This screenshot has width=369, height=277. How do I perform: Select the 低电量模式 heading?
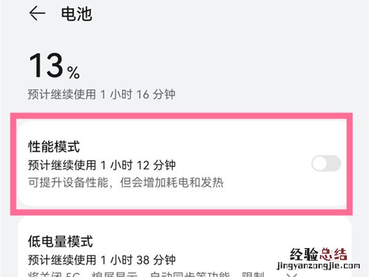pos(60,241)
